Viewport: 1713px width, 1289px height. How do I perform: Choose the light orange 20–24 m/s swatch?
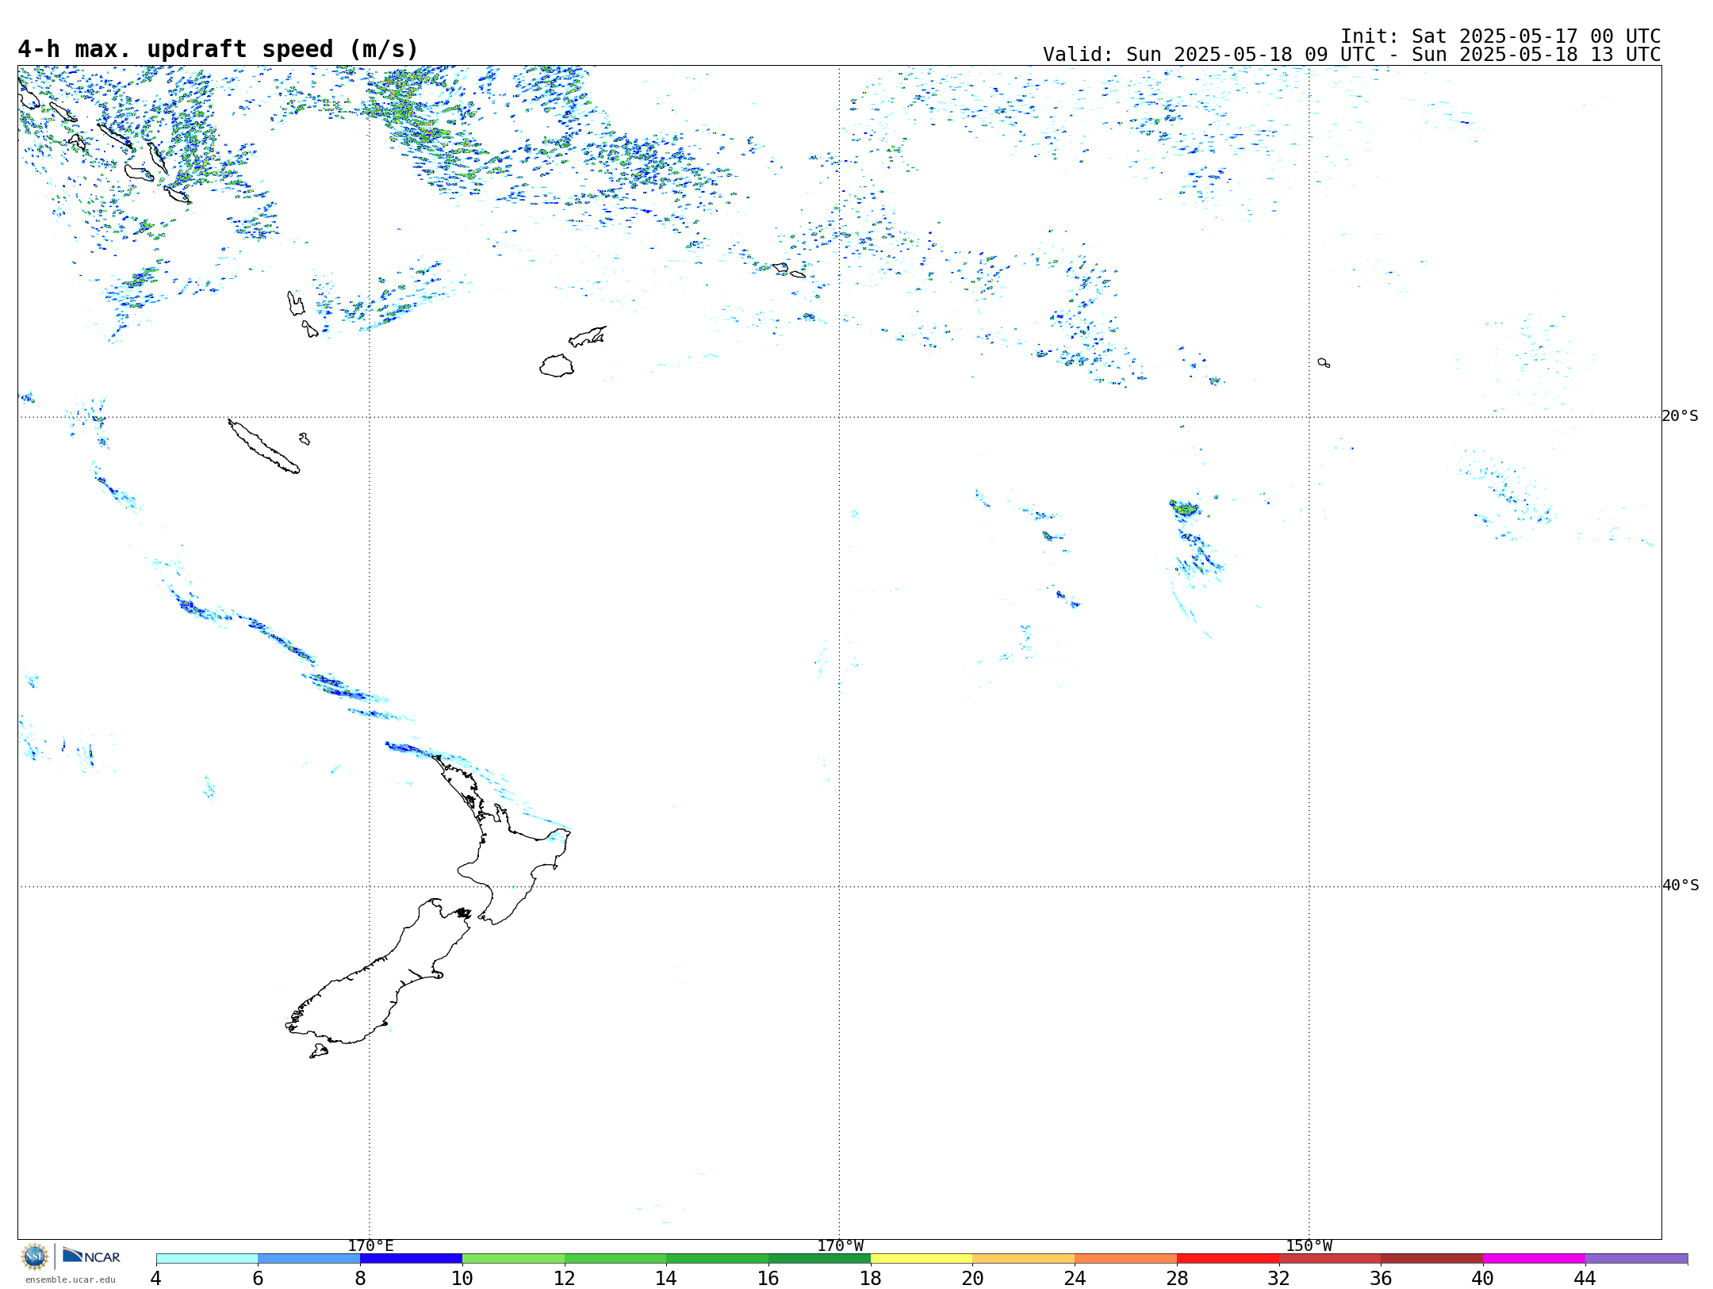(1024, 1259)
